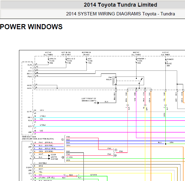
Task: Select the 'DR/LCK FUSE 25A' label
Action: [53, 61]
